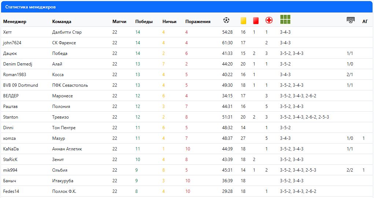Click the red card column icon
Screen dimensions: 374x198
256,21
